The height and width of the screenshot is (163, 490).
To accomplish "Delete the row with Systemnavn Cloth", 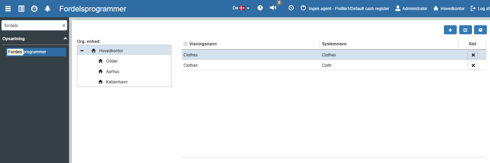I will [x=473, y=65].
